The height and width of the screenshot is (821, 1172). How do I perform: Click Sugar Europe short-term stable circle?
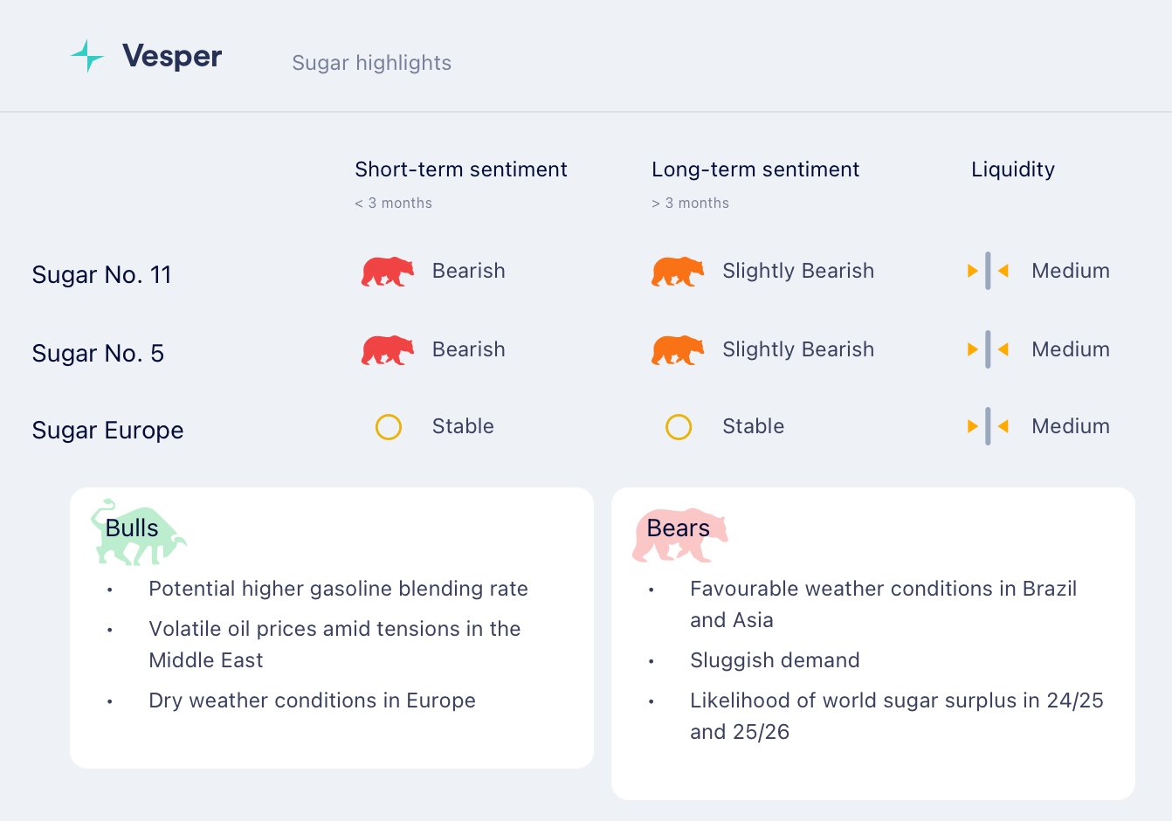click(389, 427)
